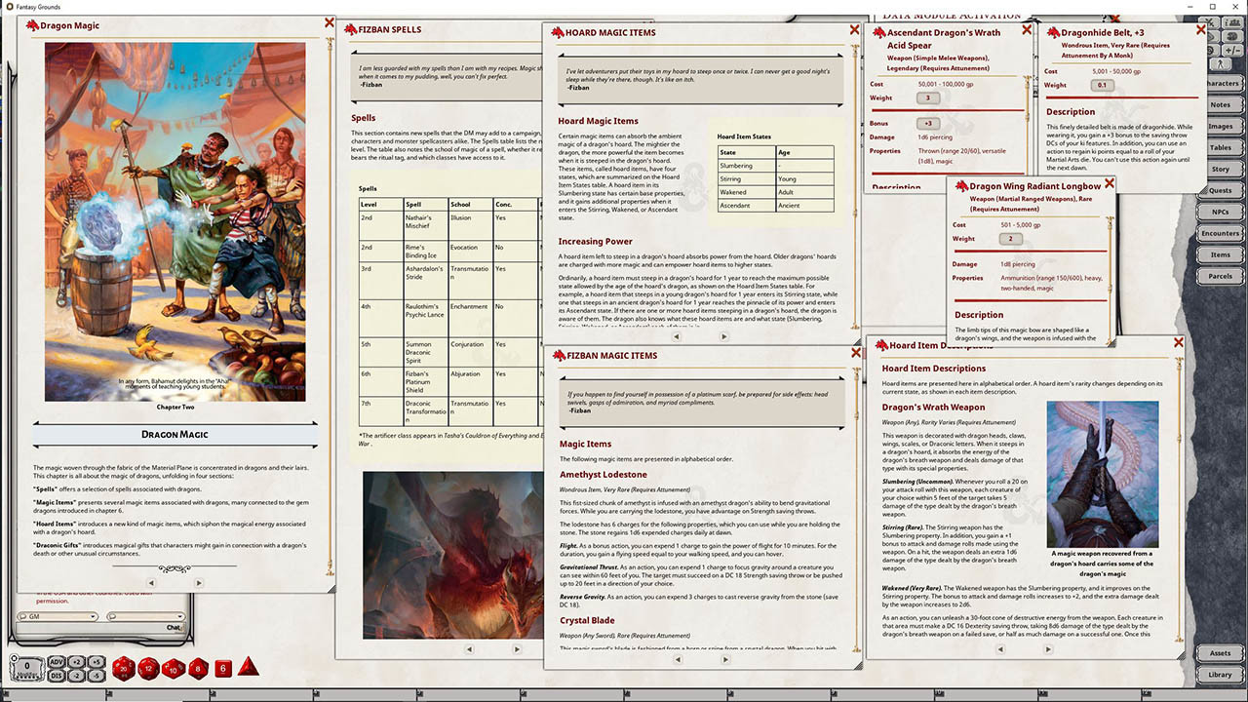Close the Hoard Item Descriptions window
1248x702 pixels.
click(x=1179, y=343)
